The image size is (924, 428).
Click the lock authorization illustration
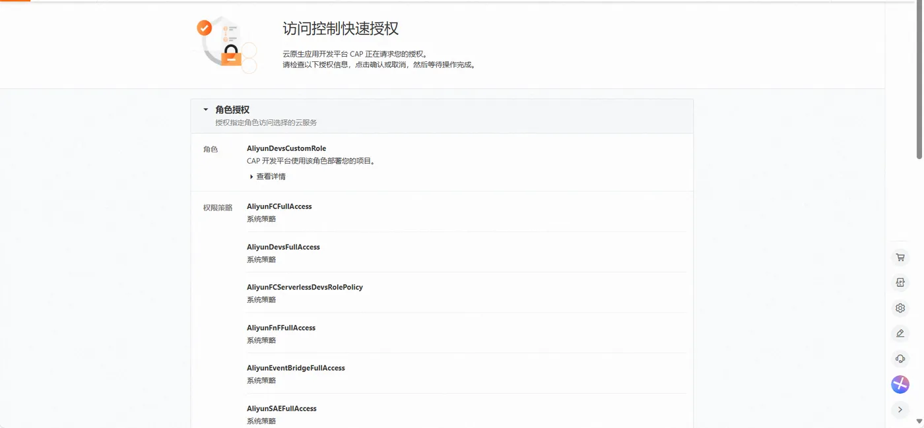point(226,45)
